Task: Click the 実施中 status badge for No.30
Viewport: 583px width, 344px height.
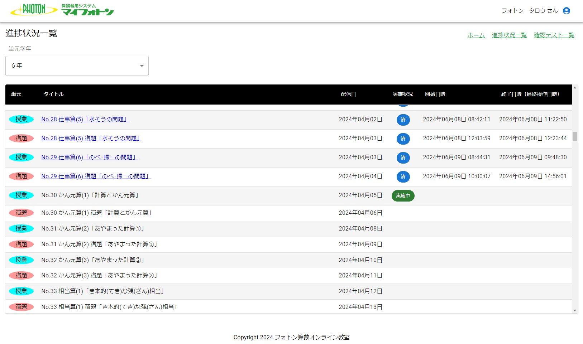Action: click(x=403, y=196)
